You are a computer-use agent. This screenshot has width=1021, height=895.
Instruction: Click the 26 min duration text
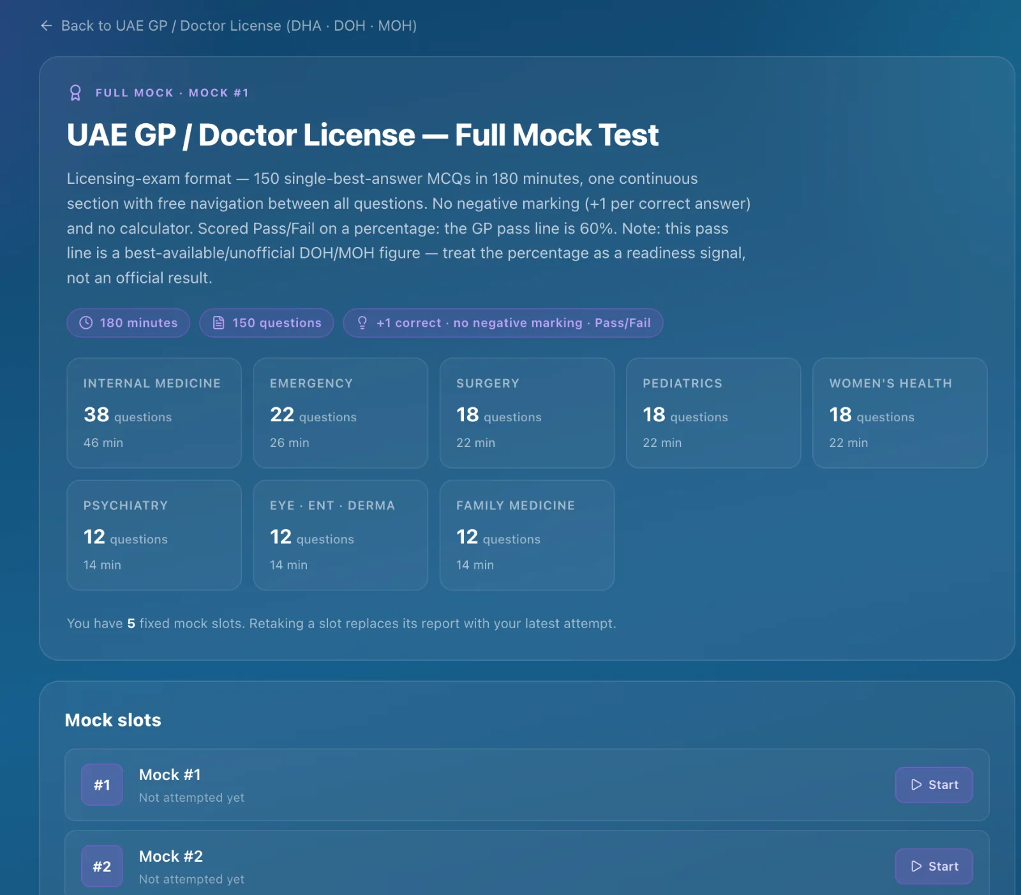(290, 442)
